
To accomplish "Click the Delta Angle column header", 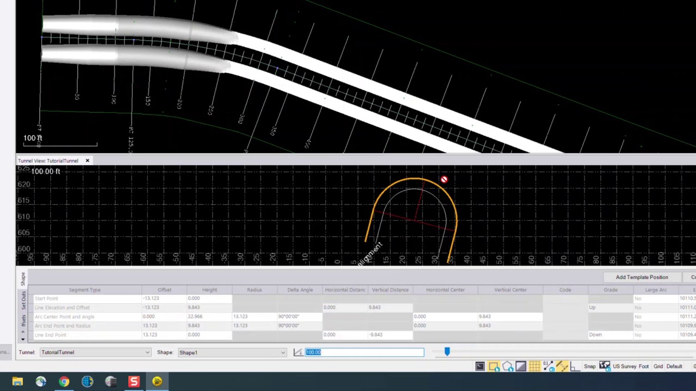I will coord(300,290).
